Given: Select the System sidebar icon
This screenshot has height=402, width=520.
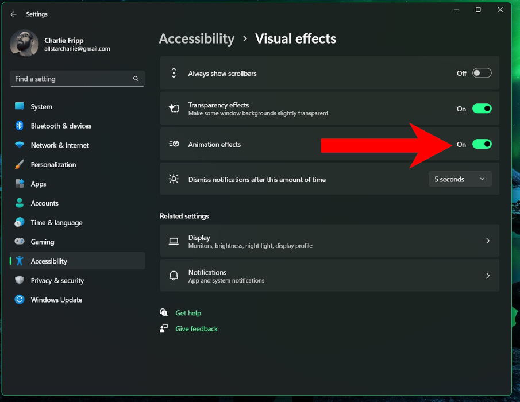Looking at the screenshot, I should point(19,106).
